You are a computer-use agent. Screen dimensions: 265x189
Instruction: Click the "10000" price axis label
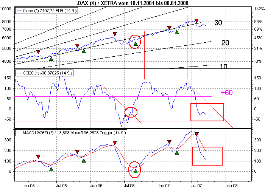click(x=6, y=9)
